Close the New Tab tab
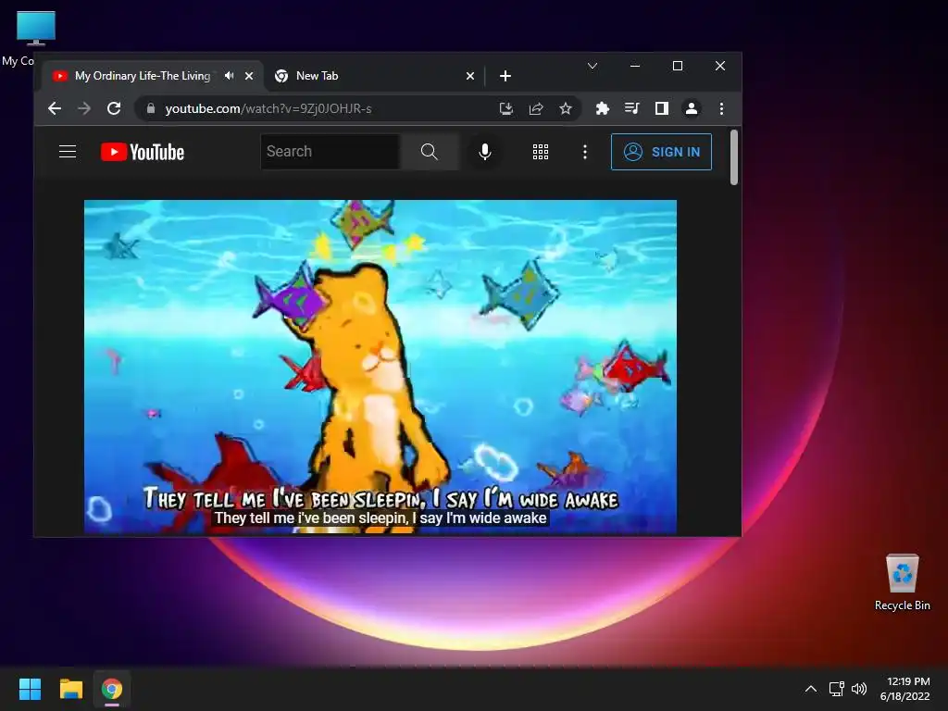 (x=470, y=76)
